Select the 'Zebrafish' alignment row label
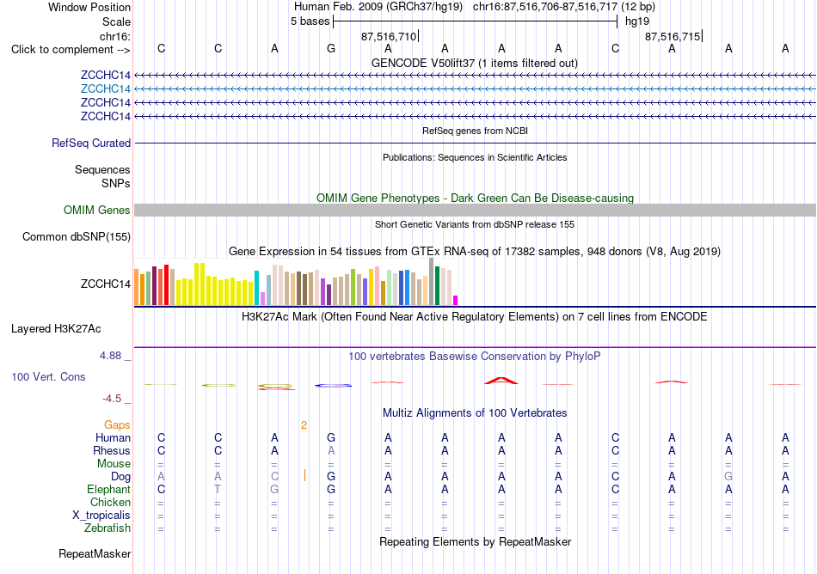 click(107, 528)
